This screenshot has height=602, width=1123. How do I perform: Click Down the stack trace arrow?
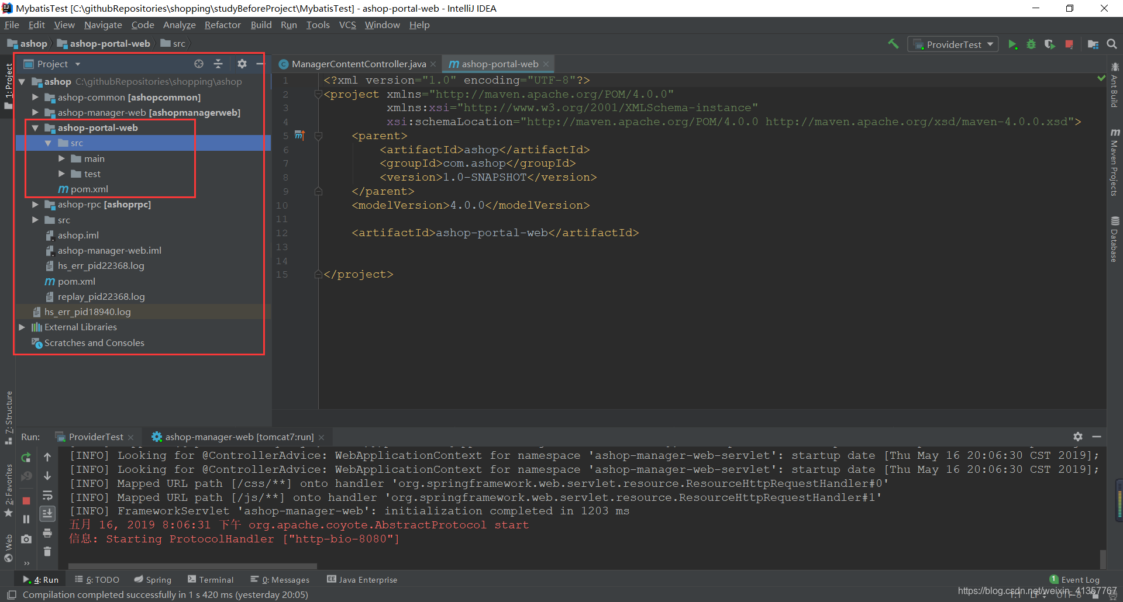(47, 476)
